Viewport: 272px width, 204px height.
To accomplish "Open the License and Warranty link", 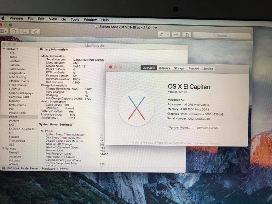I will click(206, 143).
